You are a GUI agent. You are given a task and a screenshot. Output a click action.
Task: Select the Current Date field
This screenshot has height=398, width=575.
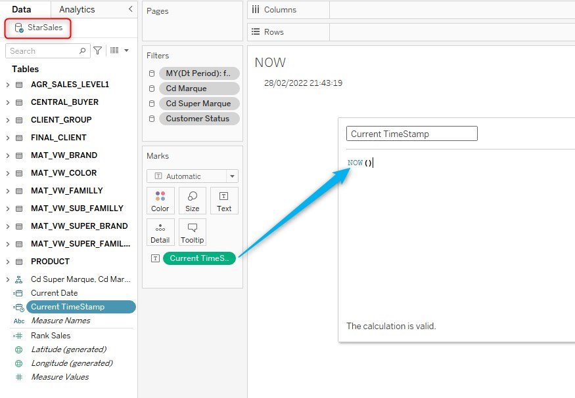pos(55,293)
